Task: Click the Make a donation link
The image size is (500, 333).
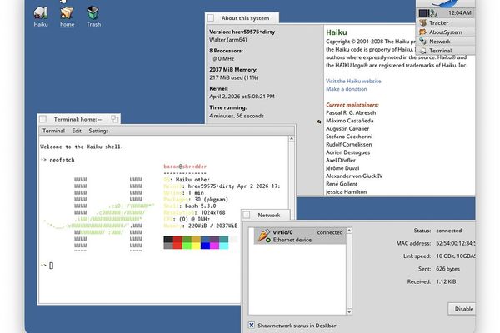Action: (347, 89)
